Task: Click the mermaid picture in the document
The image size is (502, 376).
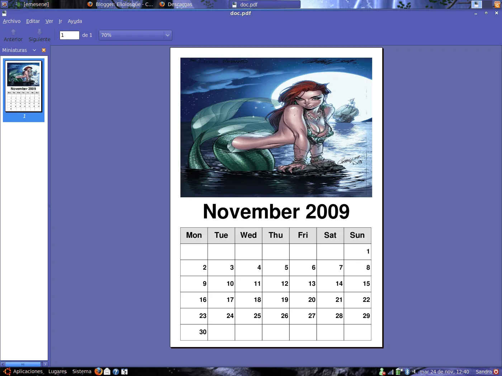Action: (x=276, y=127)
